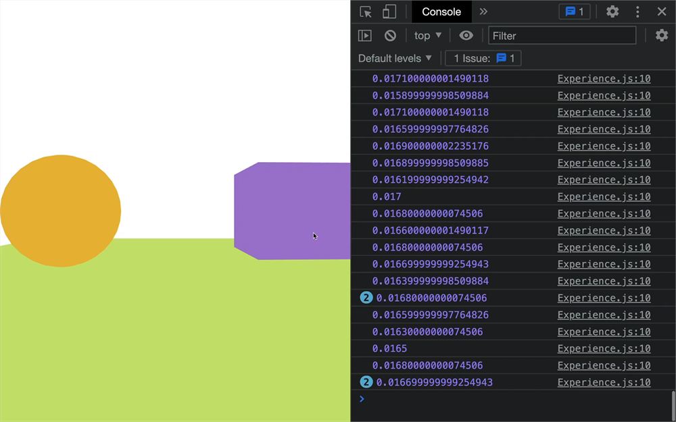Screen dimensions: 676x422
Task: Click the '1 Issue' button
Action: pos(483,58)
